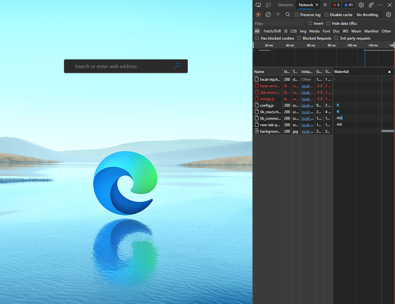This screenshot has height=304, width=395.
Task: Click the red file icon of the strings.js row
Action: coord(256,99)
